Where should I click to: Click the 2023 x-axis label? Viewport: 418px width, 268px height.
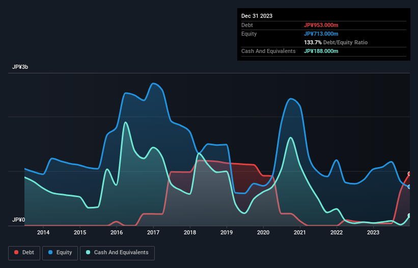(373, 232)
